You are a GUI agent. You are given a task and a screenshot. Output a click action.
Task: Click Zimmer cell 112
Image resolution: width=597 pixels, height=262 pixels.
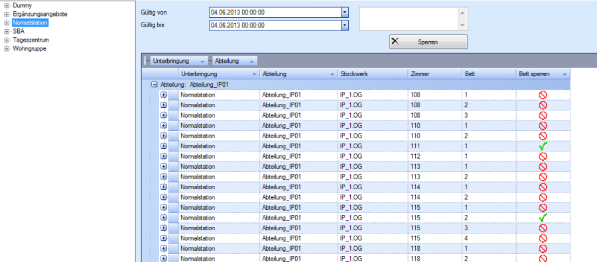pyautogui.click(x=434, y=156)
